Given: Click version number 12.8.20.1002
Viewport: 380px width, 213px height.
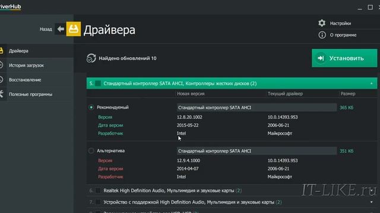Looking at the screenshot, I should [x=189, y=117].
